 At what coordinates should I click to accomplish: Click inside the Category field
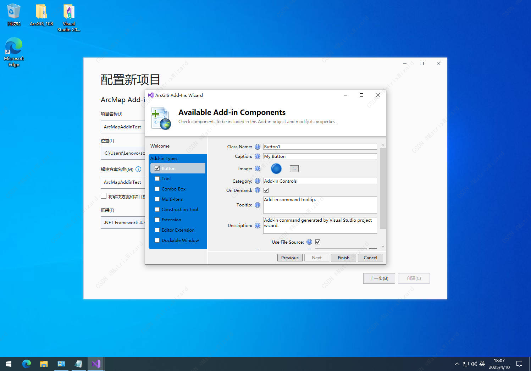coord(320,181)
